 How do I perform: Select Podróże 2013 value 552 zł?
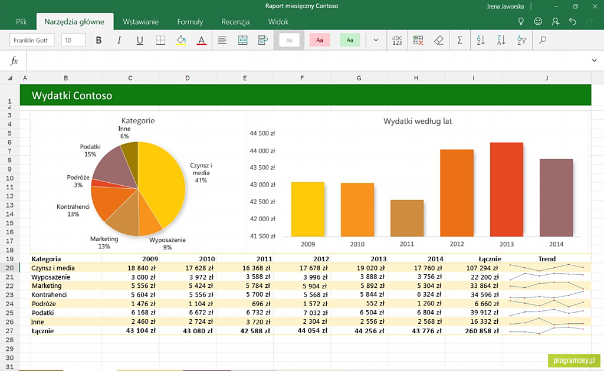click(359, 304)
